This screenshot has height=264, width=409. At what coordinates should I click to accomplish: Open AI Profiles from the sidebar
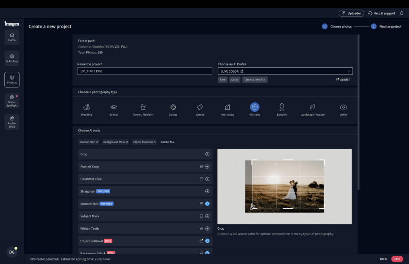point(12,58)
